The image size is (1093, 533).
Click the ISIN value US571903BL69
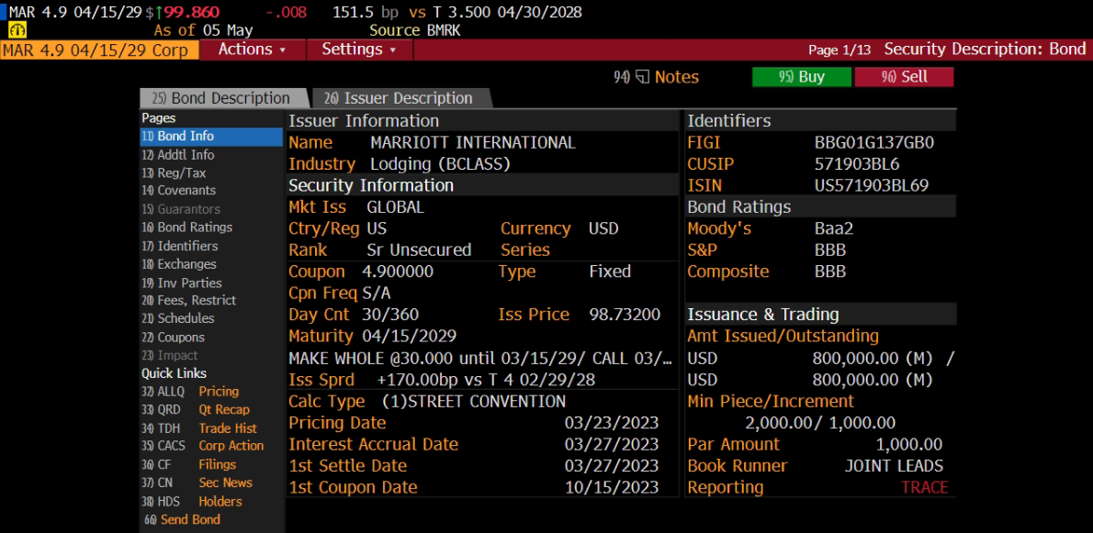872,186
